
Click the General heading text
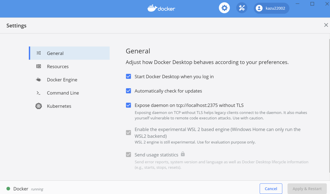(138, 51)
